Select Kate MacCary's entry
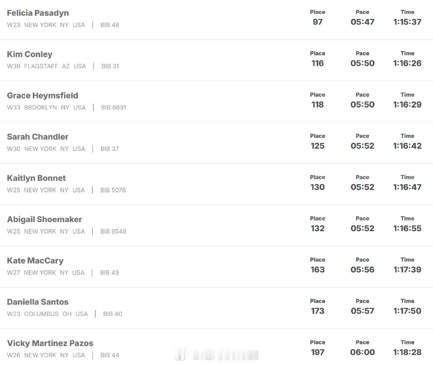Viewport: 433px width, 365px height. pos(35,261)
